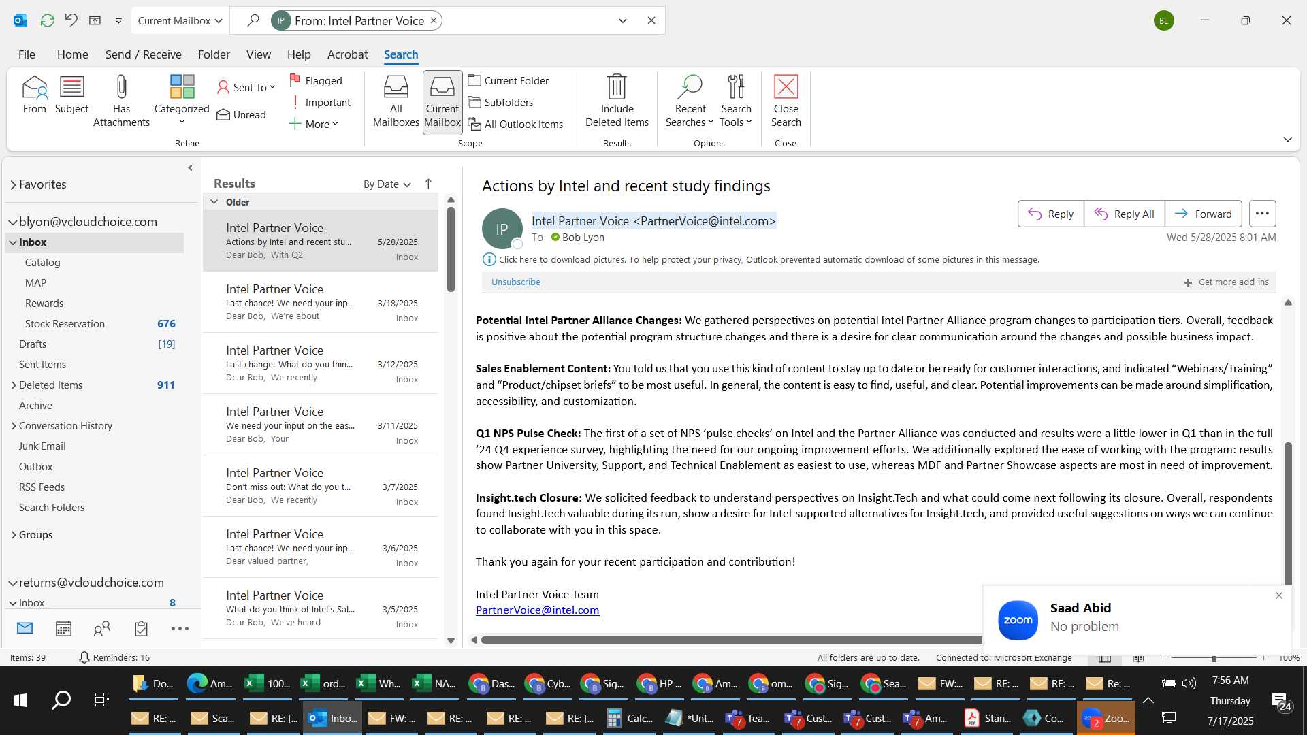Viewport: 1307px width, 735px height.
Task: Open the Folder tab
Action: 214,54
